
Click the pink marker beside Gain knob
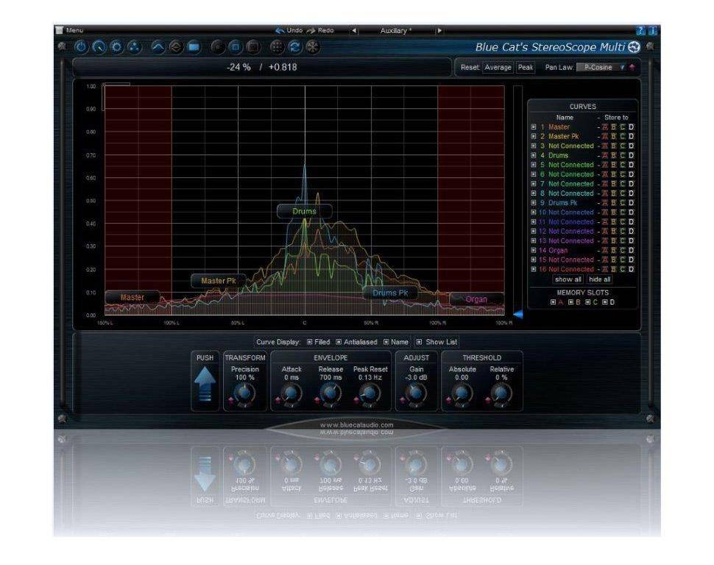(403, 400)
